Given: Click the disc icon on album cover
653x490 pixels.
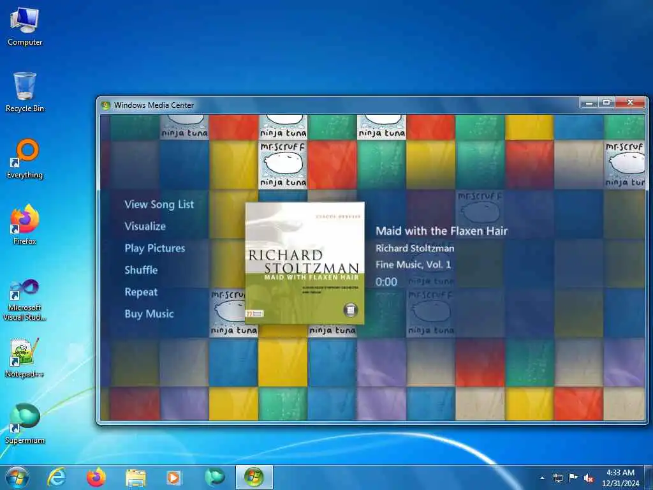Looking at the screenshot, I should click(351, 310).
